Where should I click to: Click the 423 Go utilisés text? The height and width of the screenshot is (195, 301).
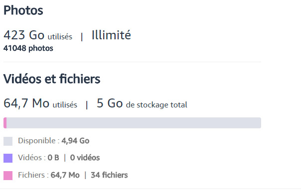pyautogui.click(x=38, y=35)
